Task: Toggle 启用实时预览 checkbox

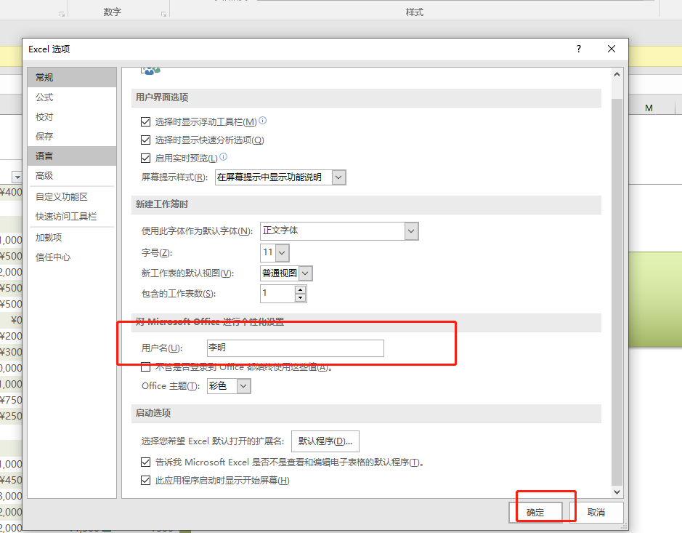Action: pyautogui.click(x=146, y=158)
